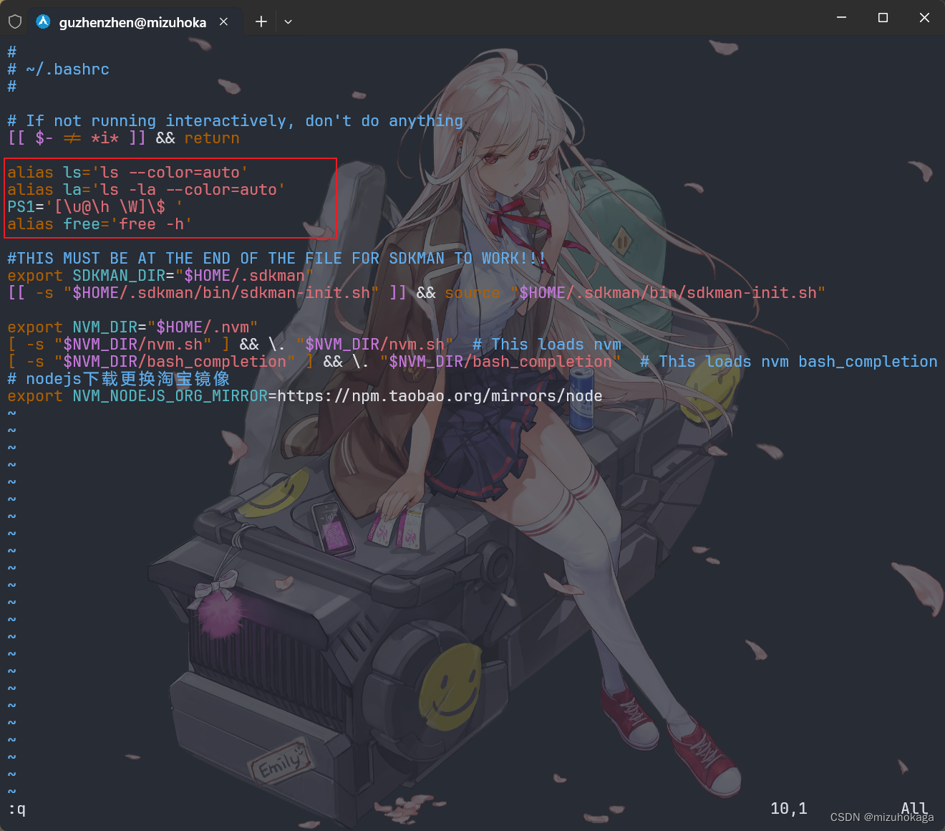Click the sdkman-init.sh source line
The image size is (945, 831).
pos(416,293)
